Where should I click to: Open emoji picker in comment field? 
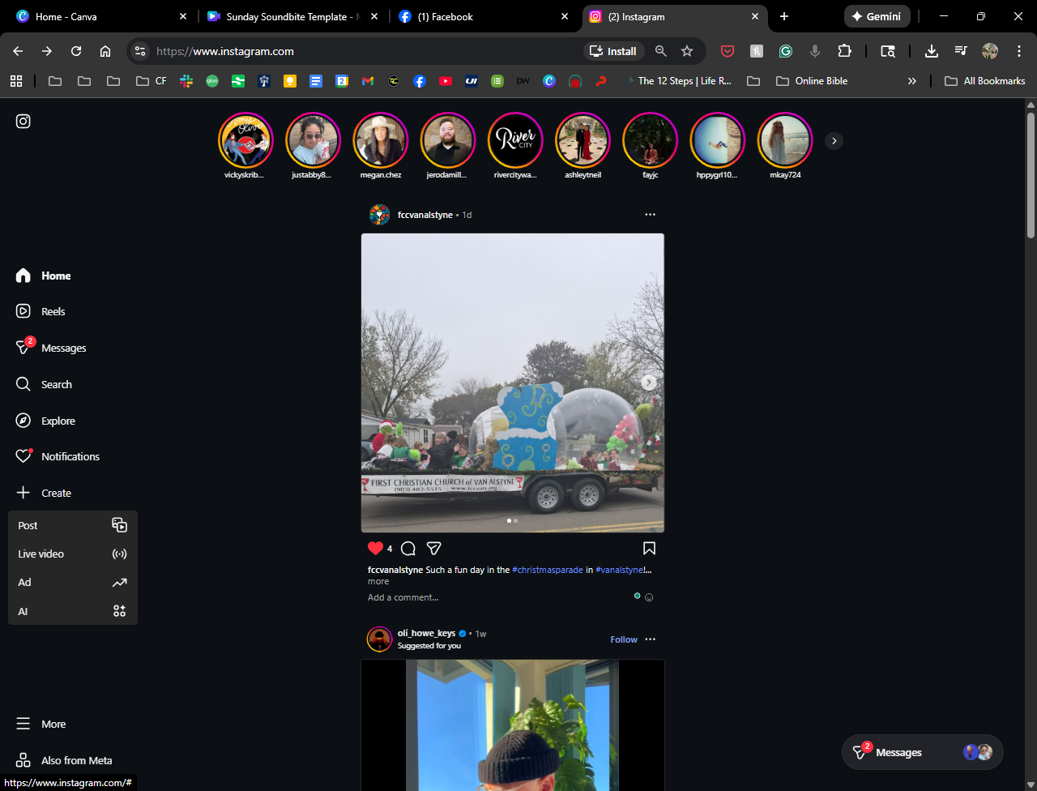tap(649, 597)
